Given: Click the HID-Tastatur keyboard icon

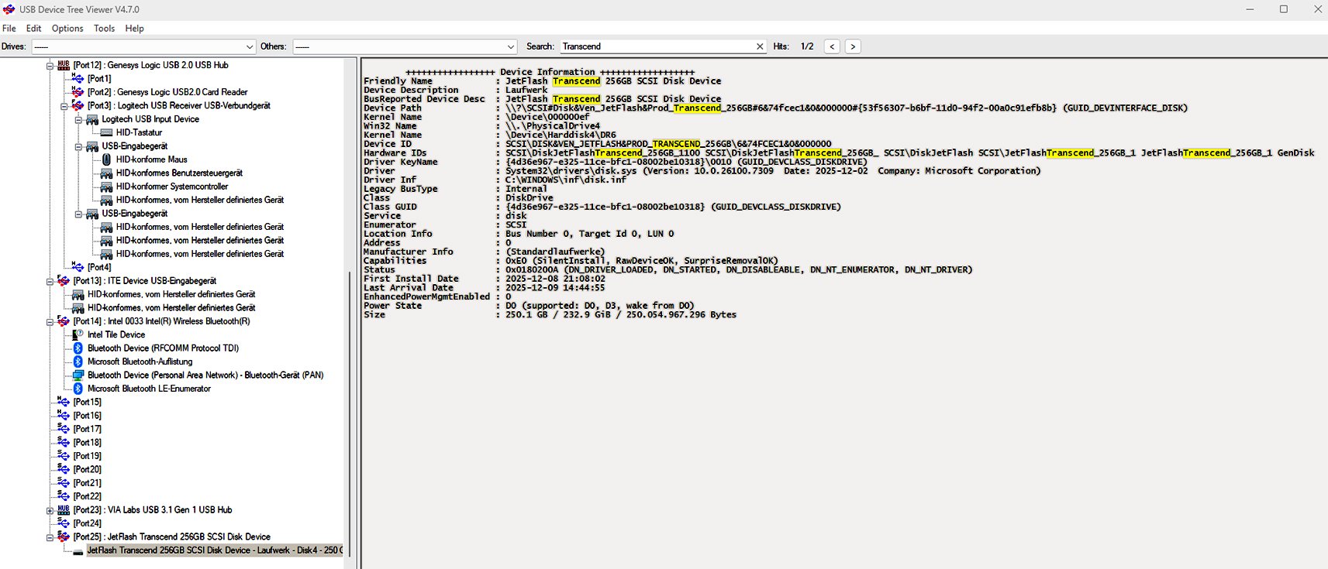Looking at the screenshot, I should 106,132.
